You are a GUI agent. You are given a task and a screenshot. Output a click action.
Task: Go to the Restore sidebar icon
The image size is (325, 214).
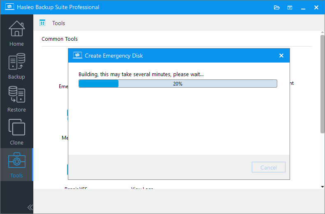(16, 95)
